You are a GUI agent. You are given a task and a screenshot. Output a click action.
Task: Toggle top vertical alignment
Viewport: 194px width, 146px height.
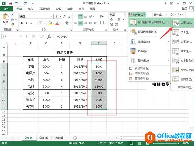pyautogui.click(x=76, y=16)
